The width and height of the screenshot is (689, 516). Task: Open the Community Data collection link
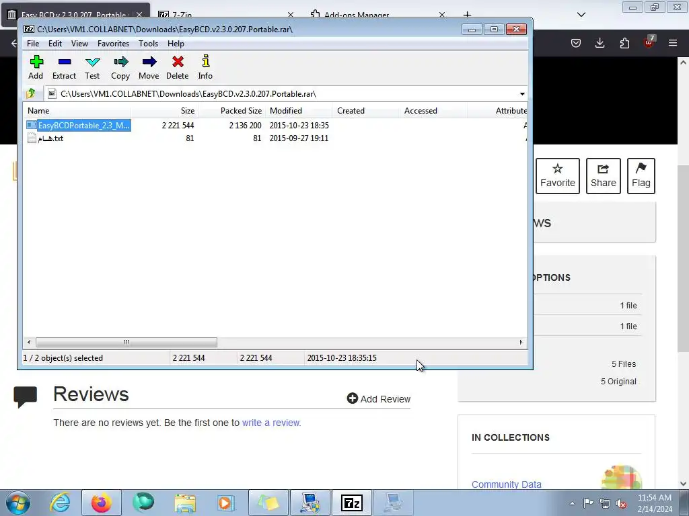[506, 484]
